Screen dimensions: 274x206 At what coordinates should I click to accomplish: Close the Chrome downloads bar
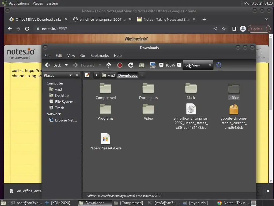click(268, 191)
